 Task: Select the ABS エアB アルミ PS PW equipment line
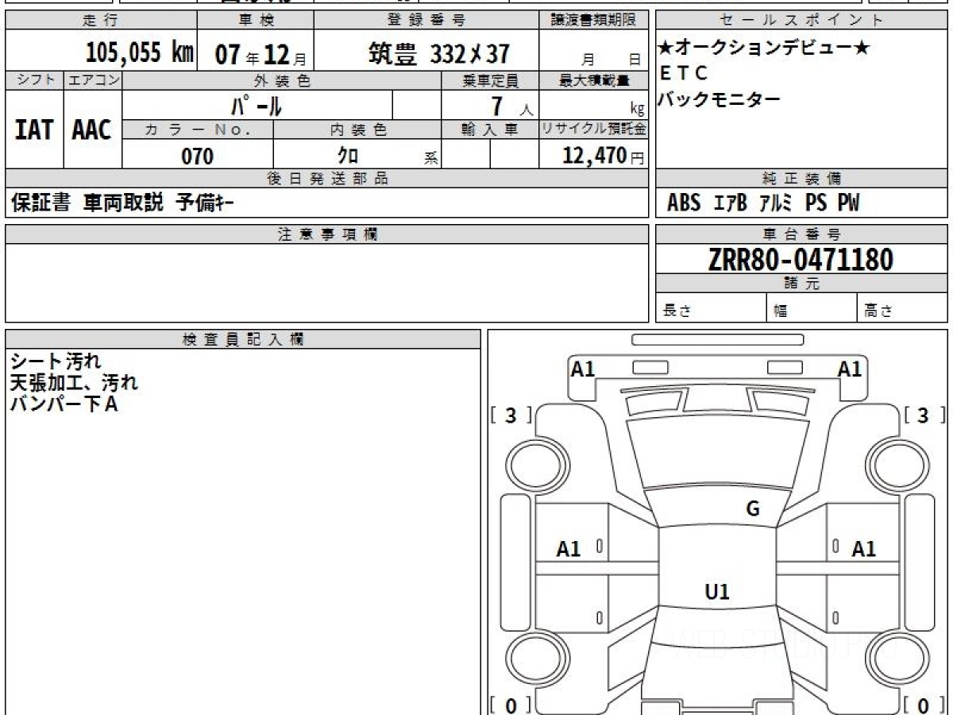[762, 203]
